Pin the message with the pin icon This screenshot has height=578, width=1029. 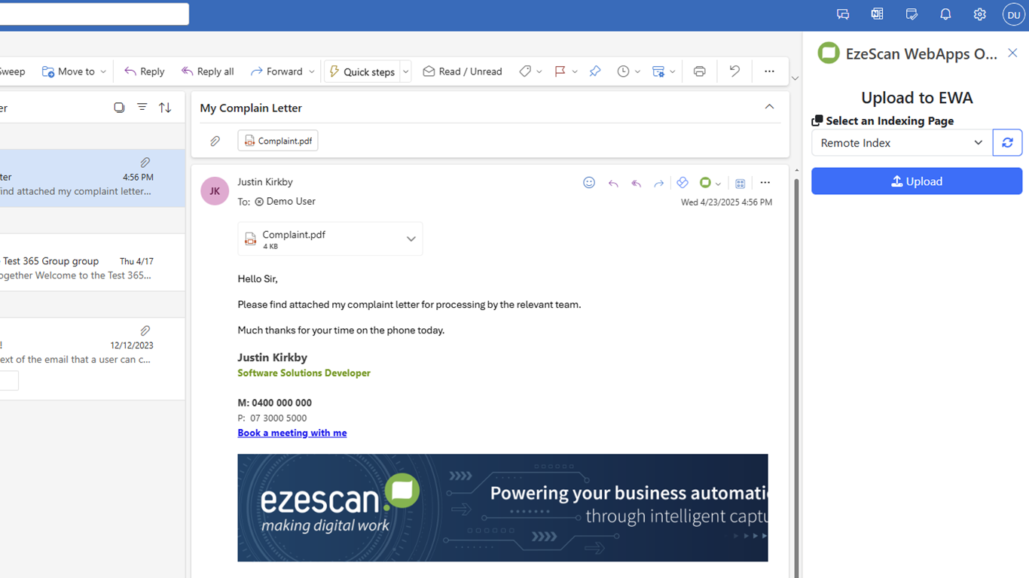point(595,71)
